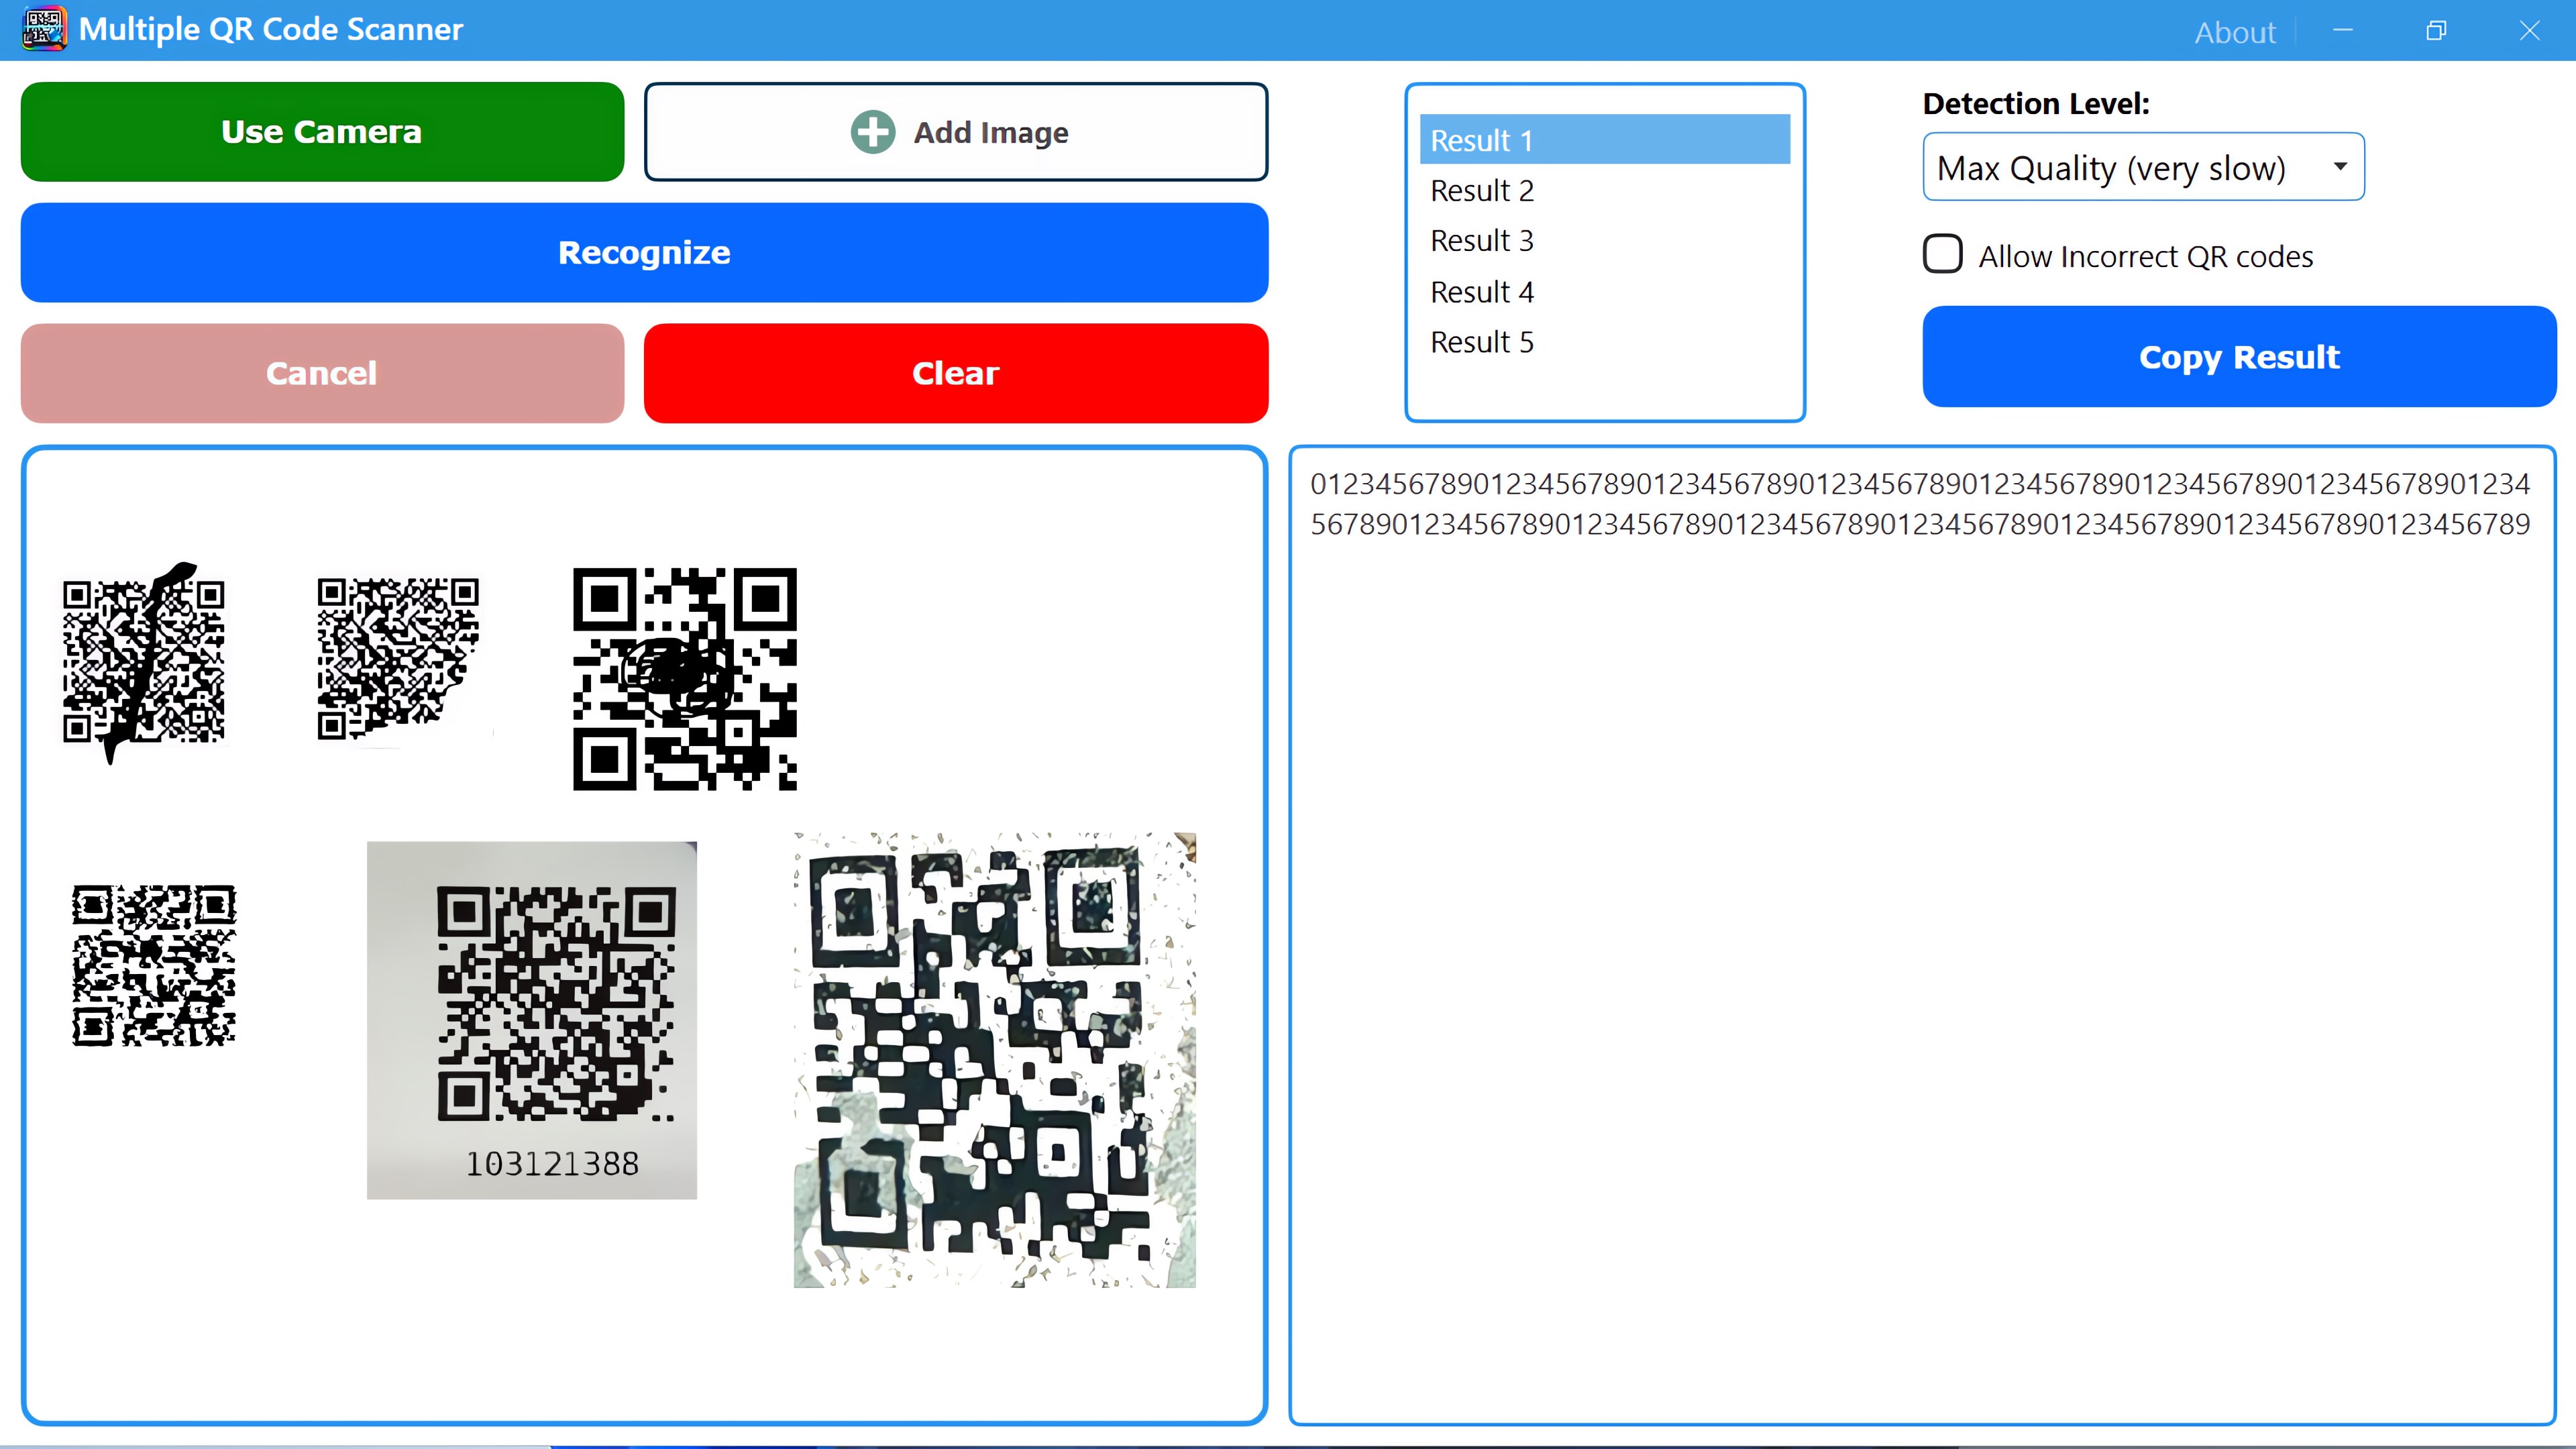Image resolution: width=2576 pixels, height=1449 pixels.
Task: Open the Detection Level dropdown arrow
Action: tap(2339, 167)
